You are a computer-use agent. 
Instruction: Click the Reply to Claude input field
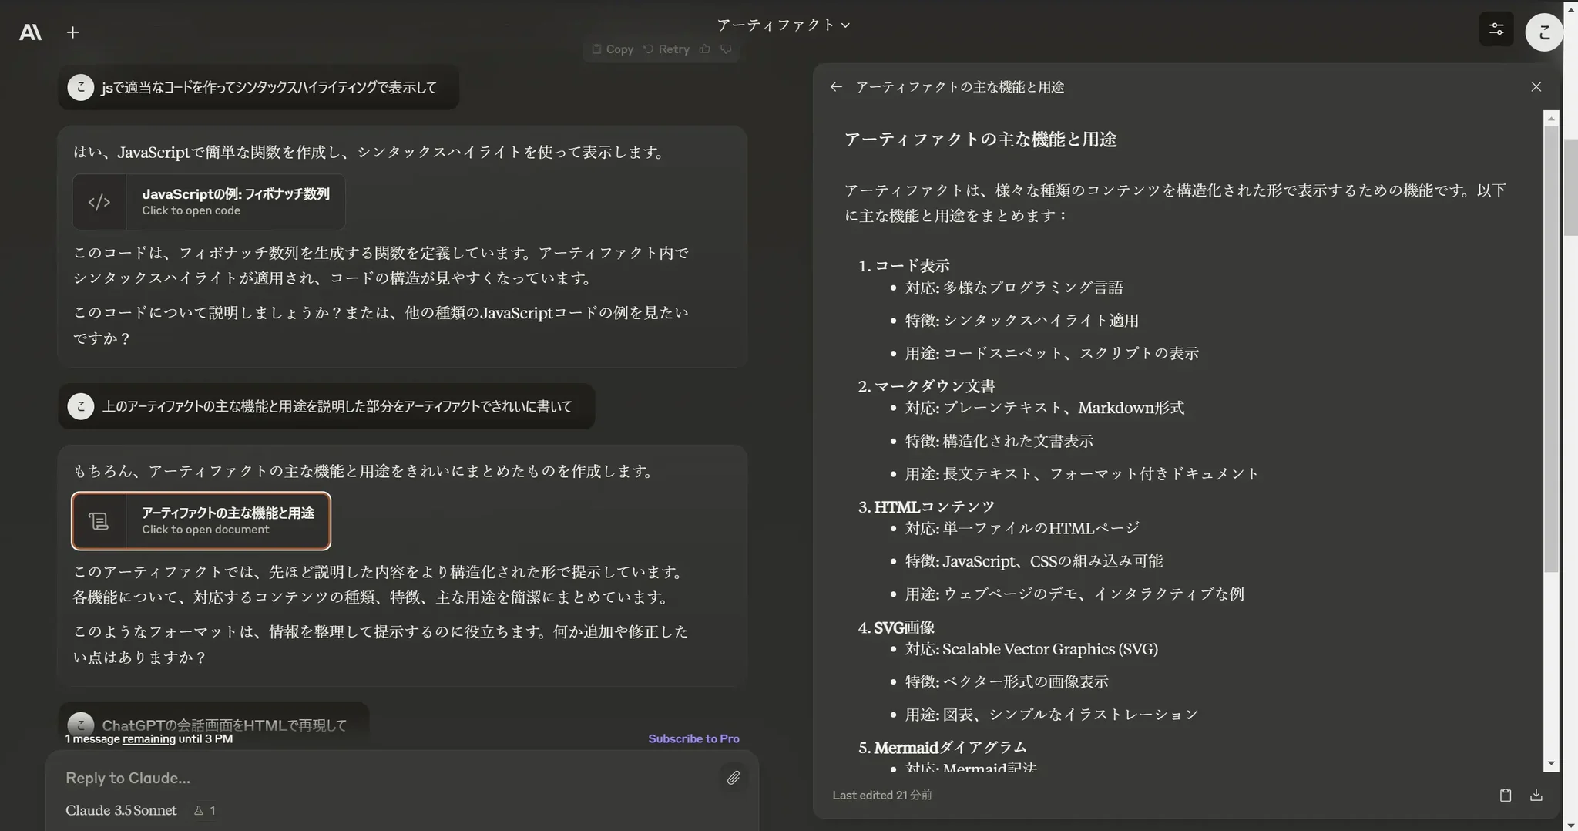[385, 778]
